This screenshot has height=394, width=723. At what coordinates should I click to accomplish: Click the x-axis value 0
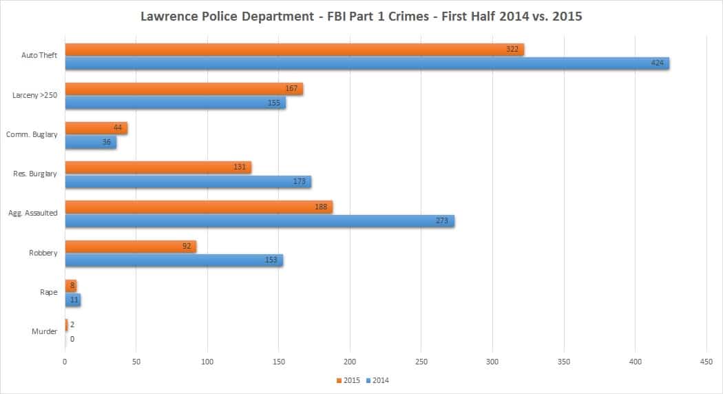[x=65, y=362]
